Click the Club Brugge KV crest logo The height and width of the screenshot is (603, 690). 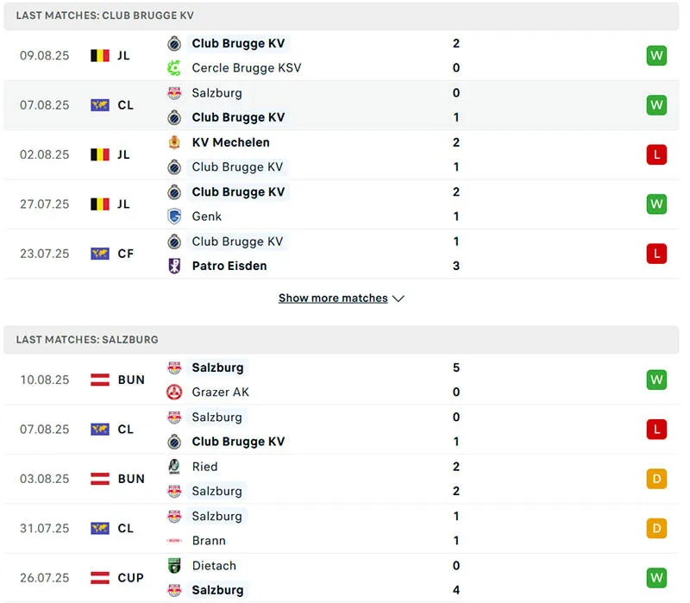(x=177, y=43)
